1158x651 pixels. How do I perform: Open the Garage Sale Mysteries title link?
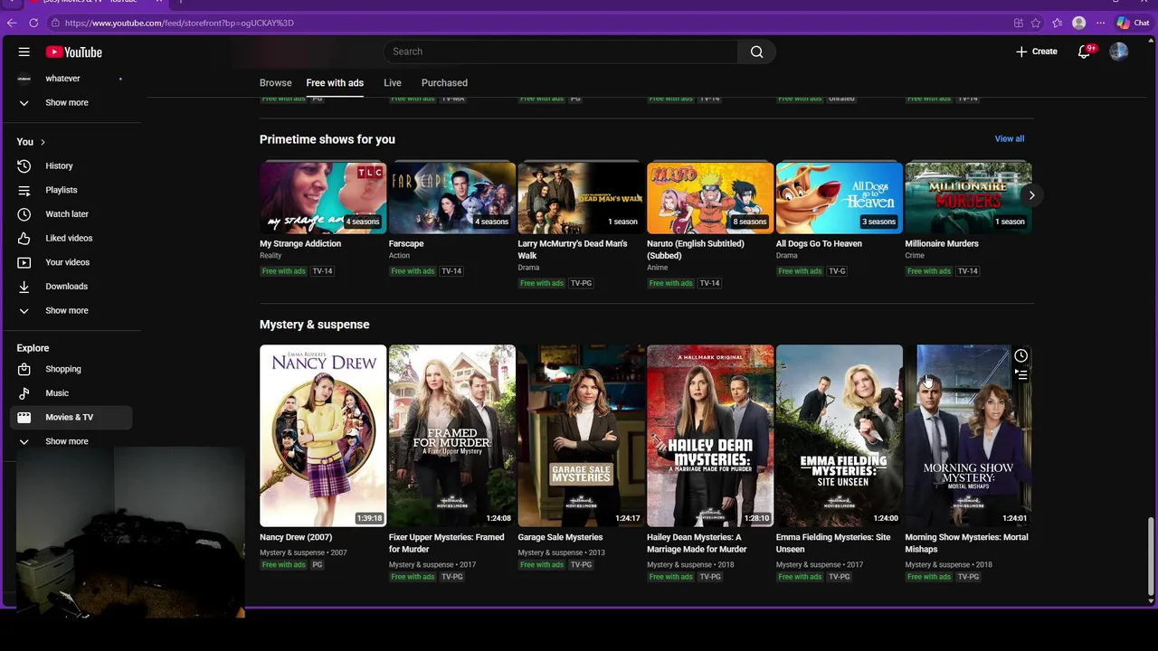coord(560,537)
